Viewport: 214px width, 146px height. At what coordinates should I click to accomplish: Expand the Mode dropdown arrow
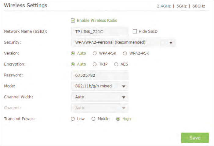[124, 86]
